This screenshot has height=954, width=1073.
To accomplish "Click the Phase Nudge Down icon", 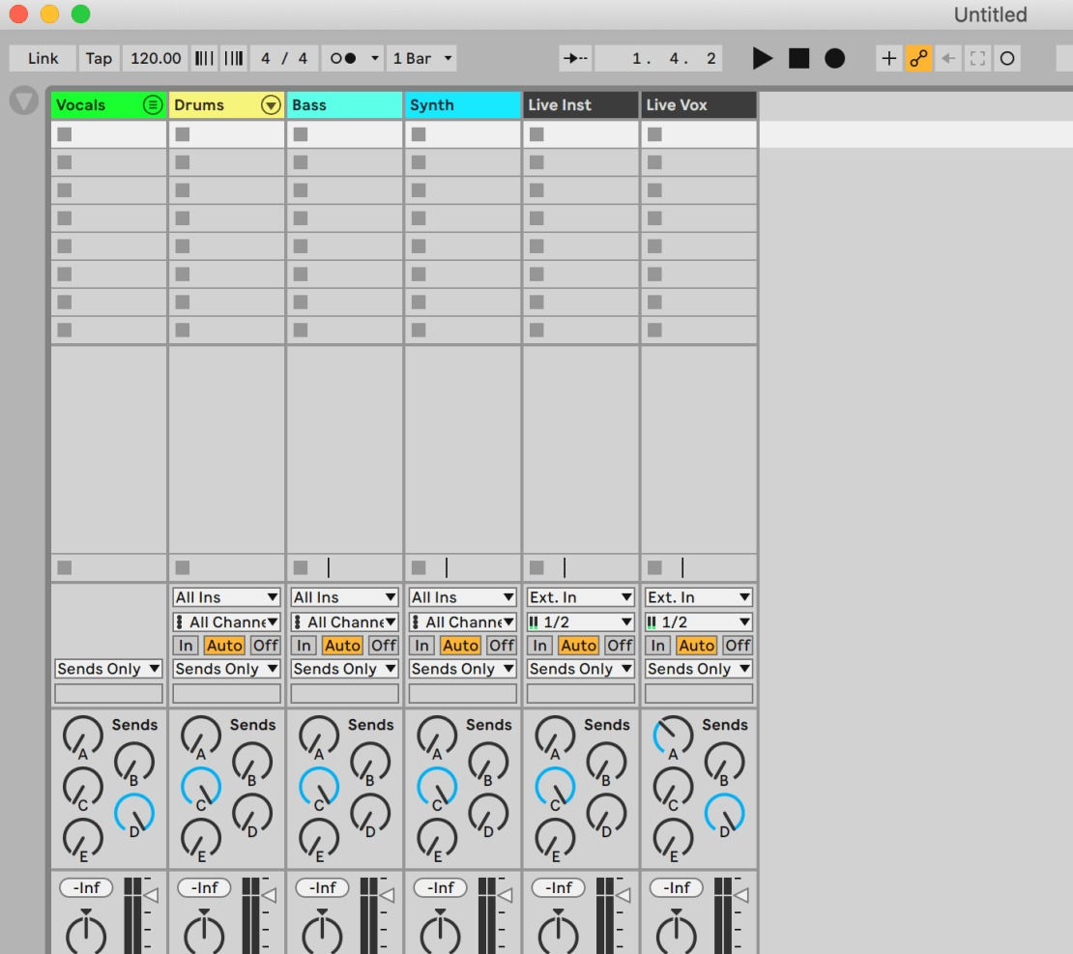I will point(204,58).
